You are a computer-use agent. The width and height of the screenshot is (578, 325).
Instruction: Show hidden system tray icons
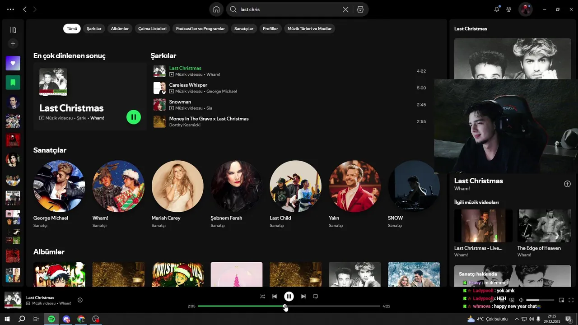pos(517,319)
